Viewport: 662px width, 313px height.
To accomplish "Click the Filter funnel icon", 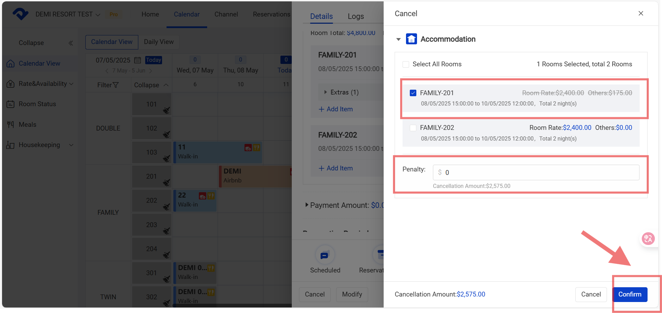I will 116,85.
